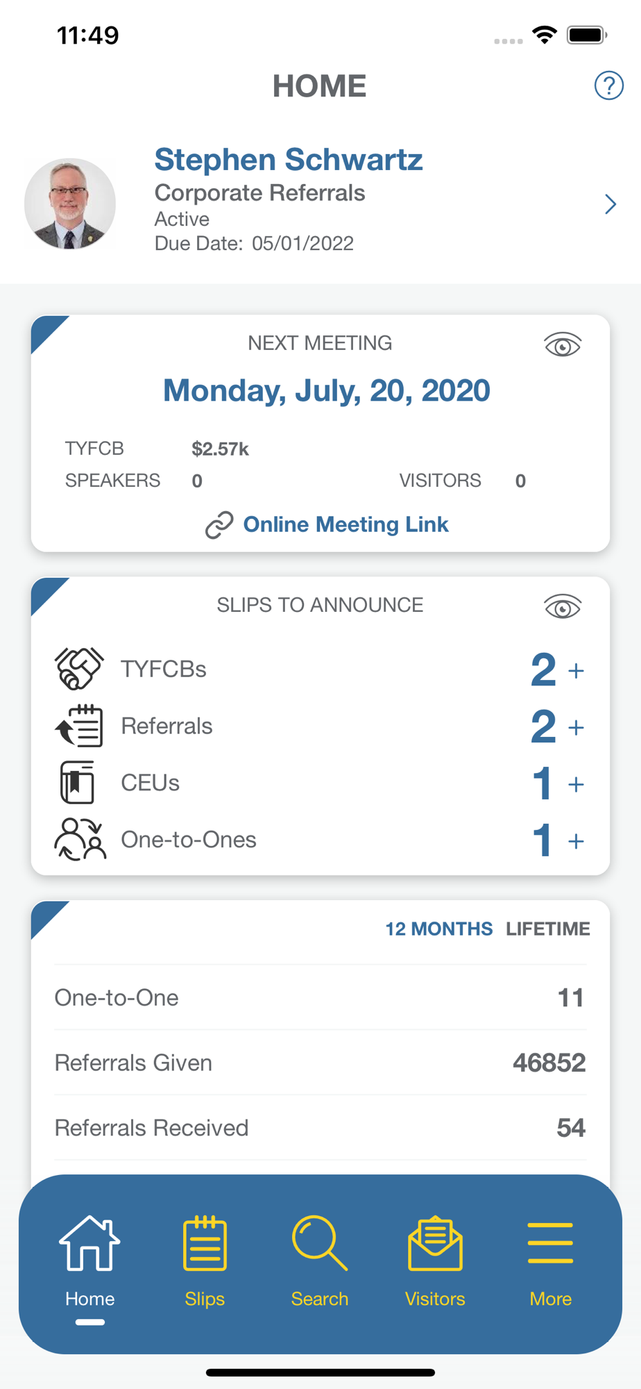
Task: Open the Search magnifier icon
Action: coord(320,1244)
